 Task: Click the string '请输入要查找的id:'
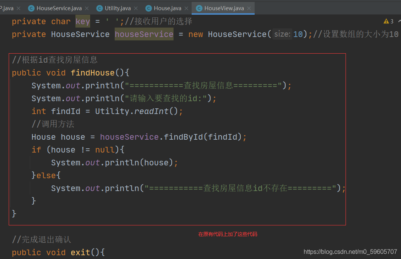pos(166,98)
